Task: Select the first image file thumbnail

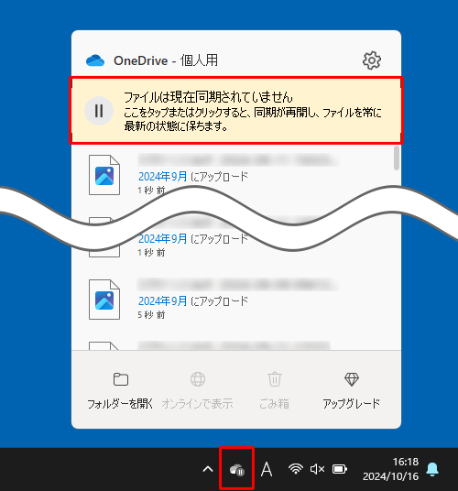Action: tap(104, 175)
